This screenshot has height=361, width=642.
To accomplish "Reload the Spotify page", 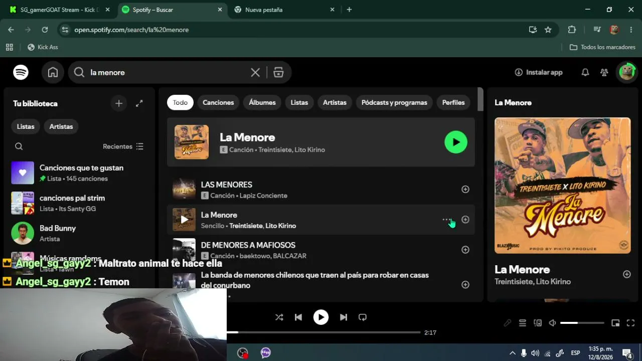I will coord(45,30).
